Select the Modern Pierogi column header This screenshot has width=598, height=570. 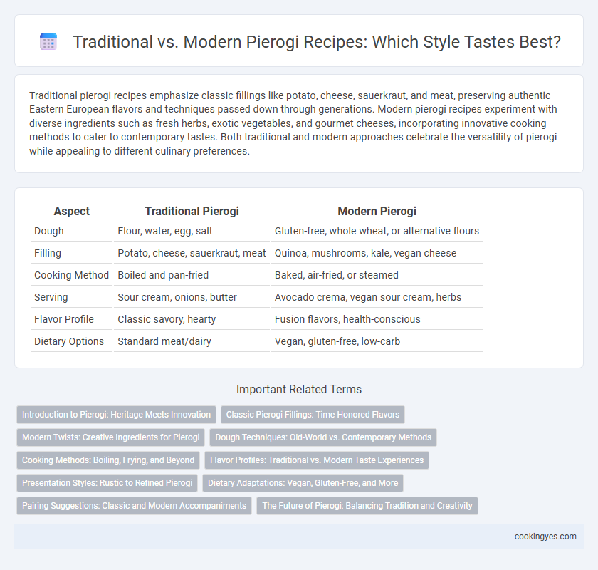pos(377,211)
